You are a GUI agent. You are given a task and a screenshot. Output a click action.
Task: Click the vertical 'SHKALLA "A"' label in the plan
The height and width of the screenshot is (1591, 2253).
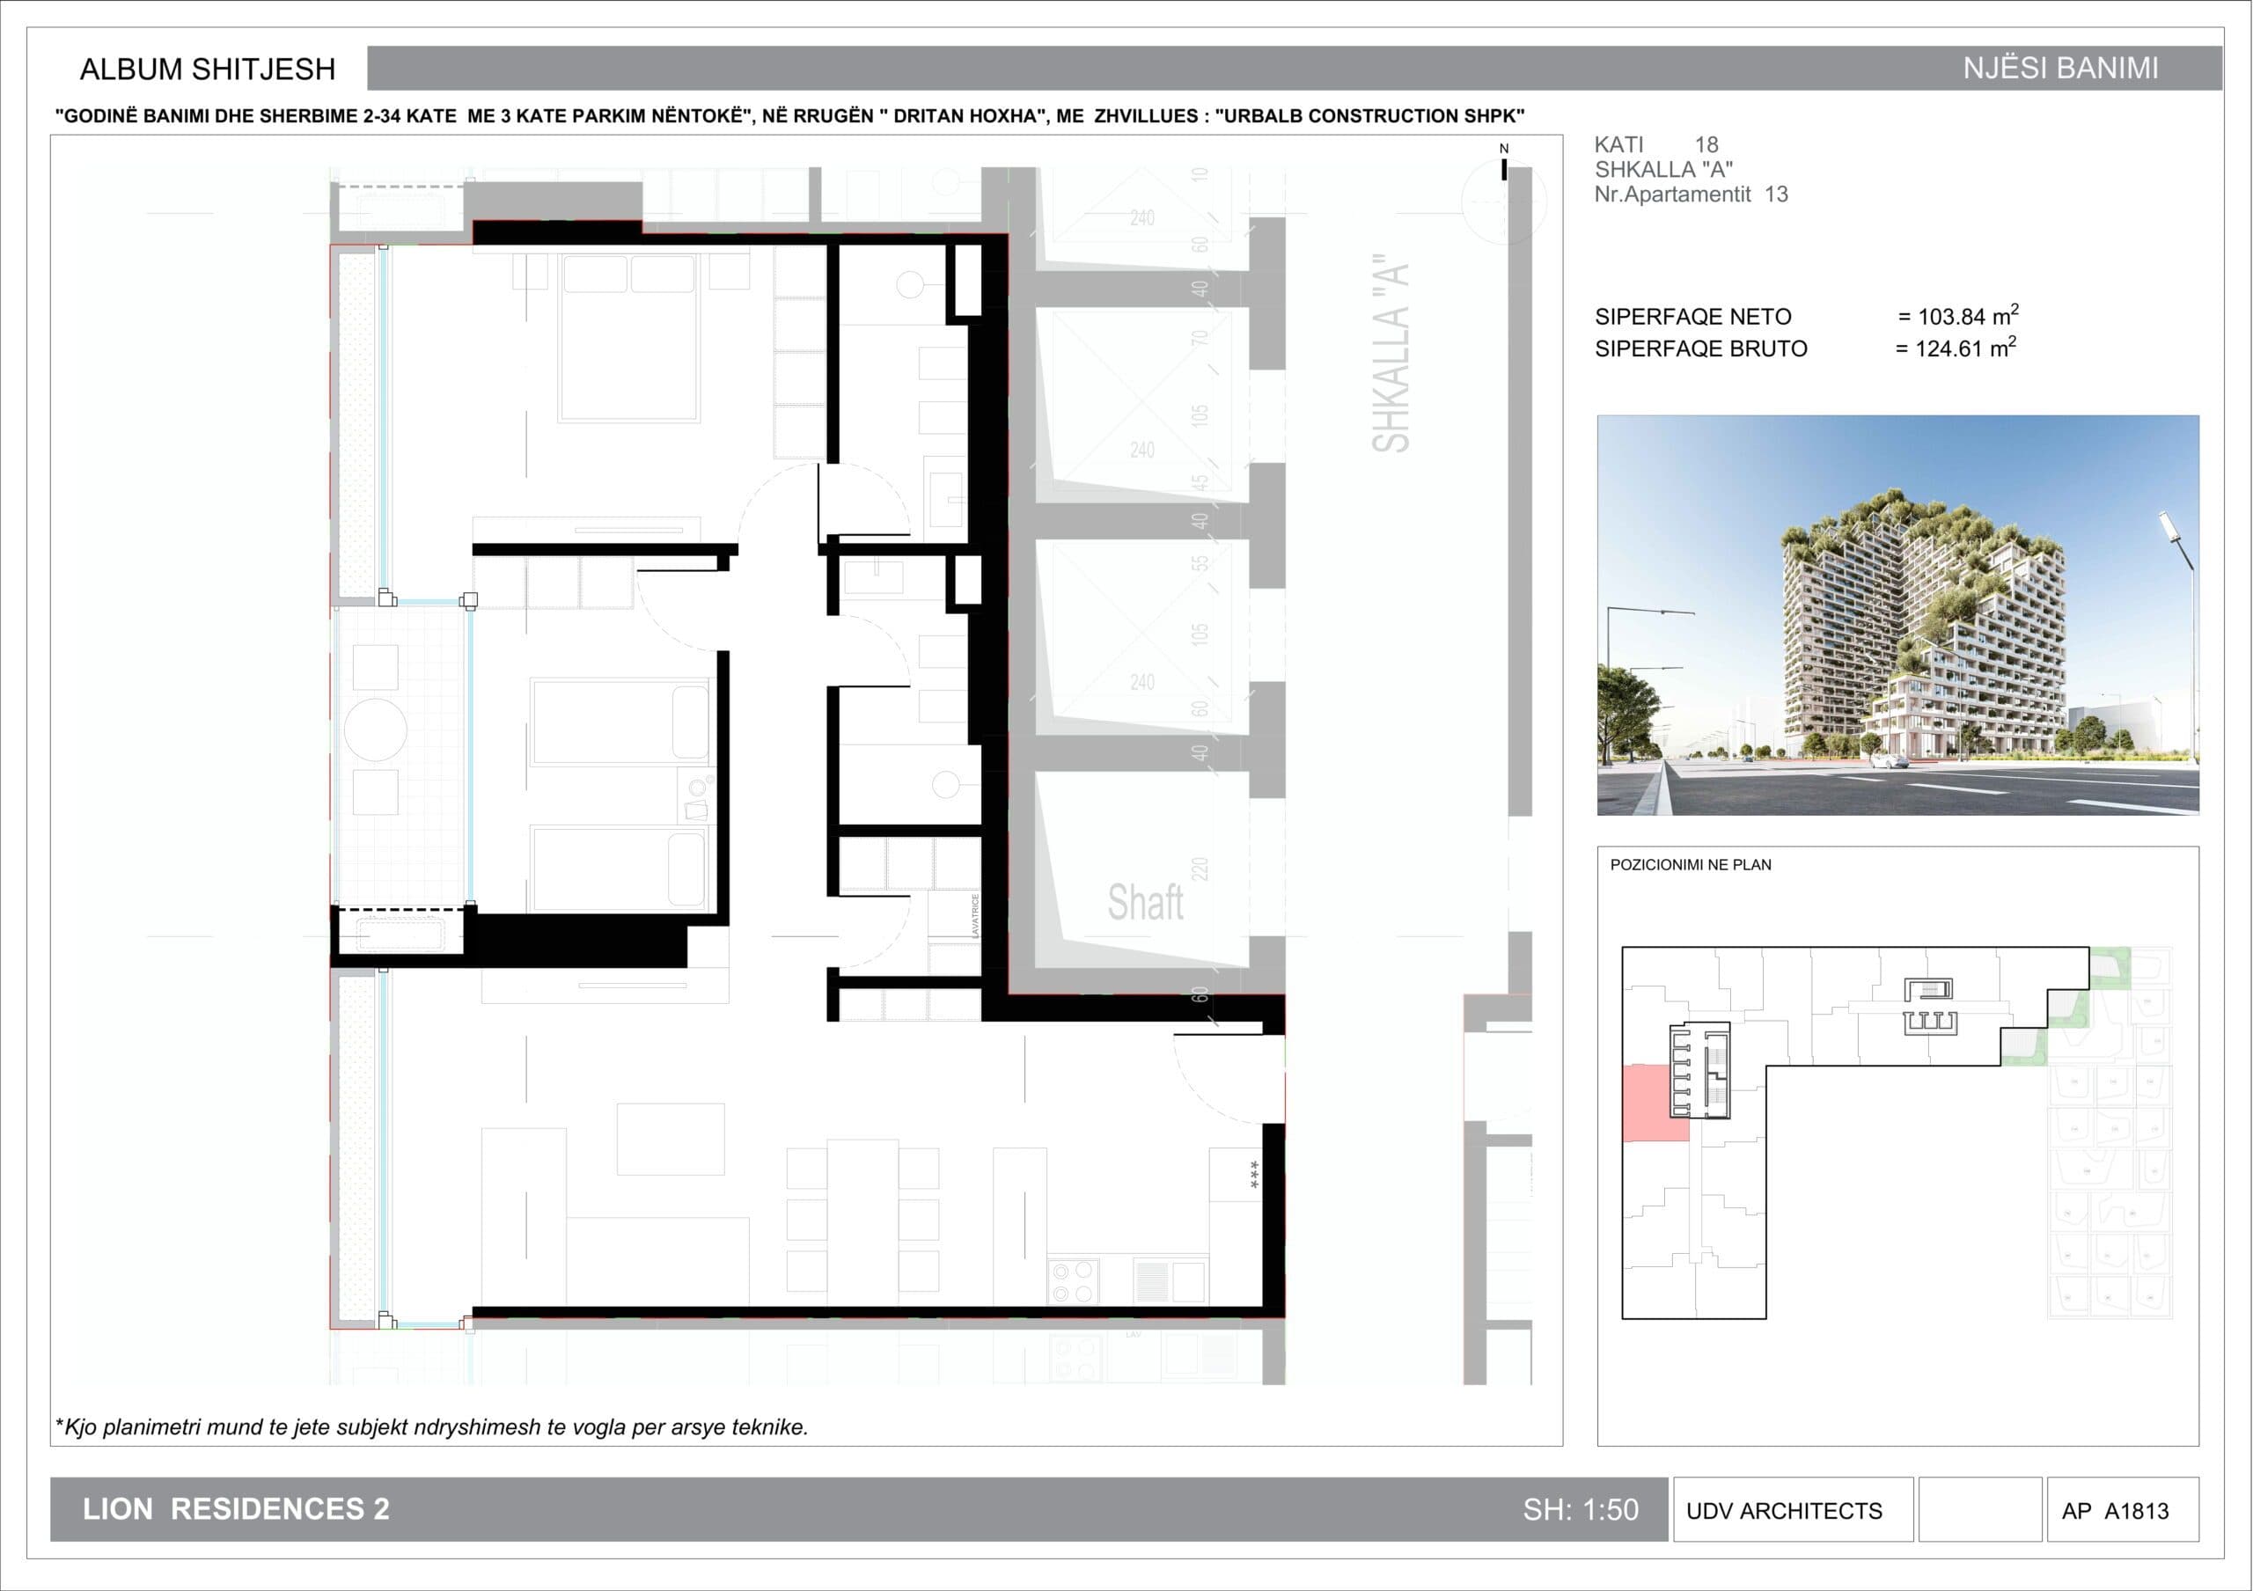pyautogui.click(x=1391, y=353)
